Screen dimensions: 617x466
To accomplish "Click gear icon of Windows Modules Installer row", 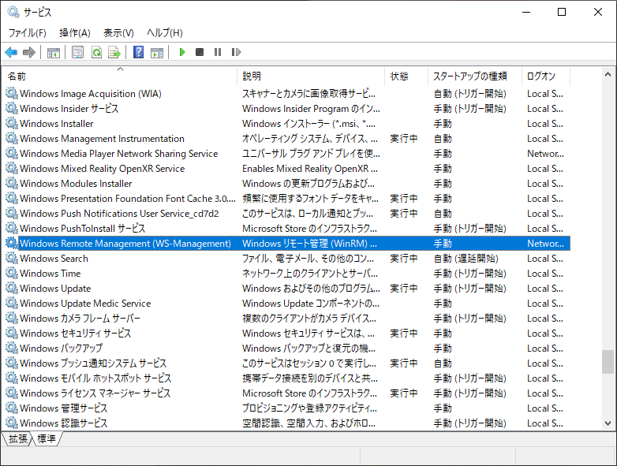I will tap(12, 183).
